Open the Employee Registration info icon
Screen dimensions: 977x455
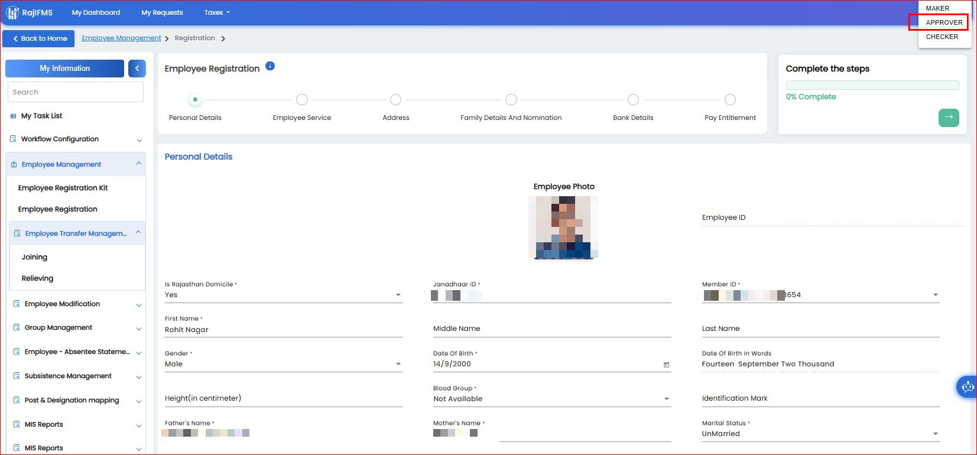point(270,66)
